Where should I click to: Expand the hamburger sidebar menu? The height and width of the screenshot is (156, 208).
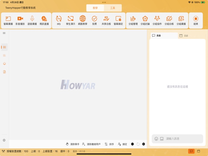[x=4, y=33]
